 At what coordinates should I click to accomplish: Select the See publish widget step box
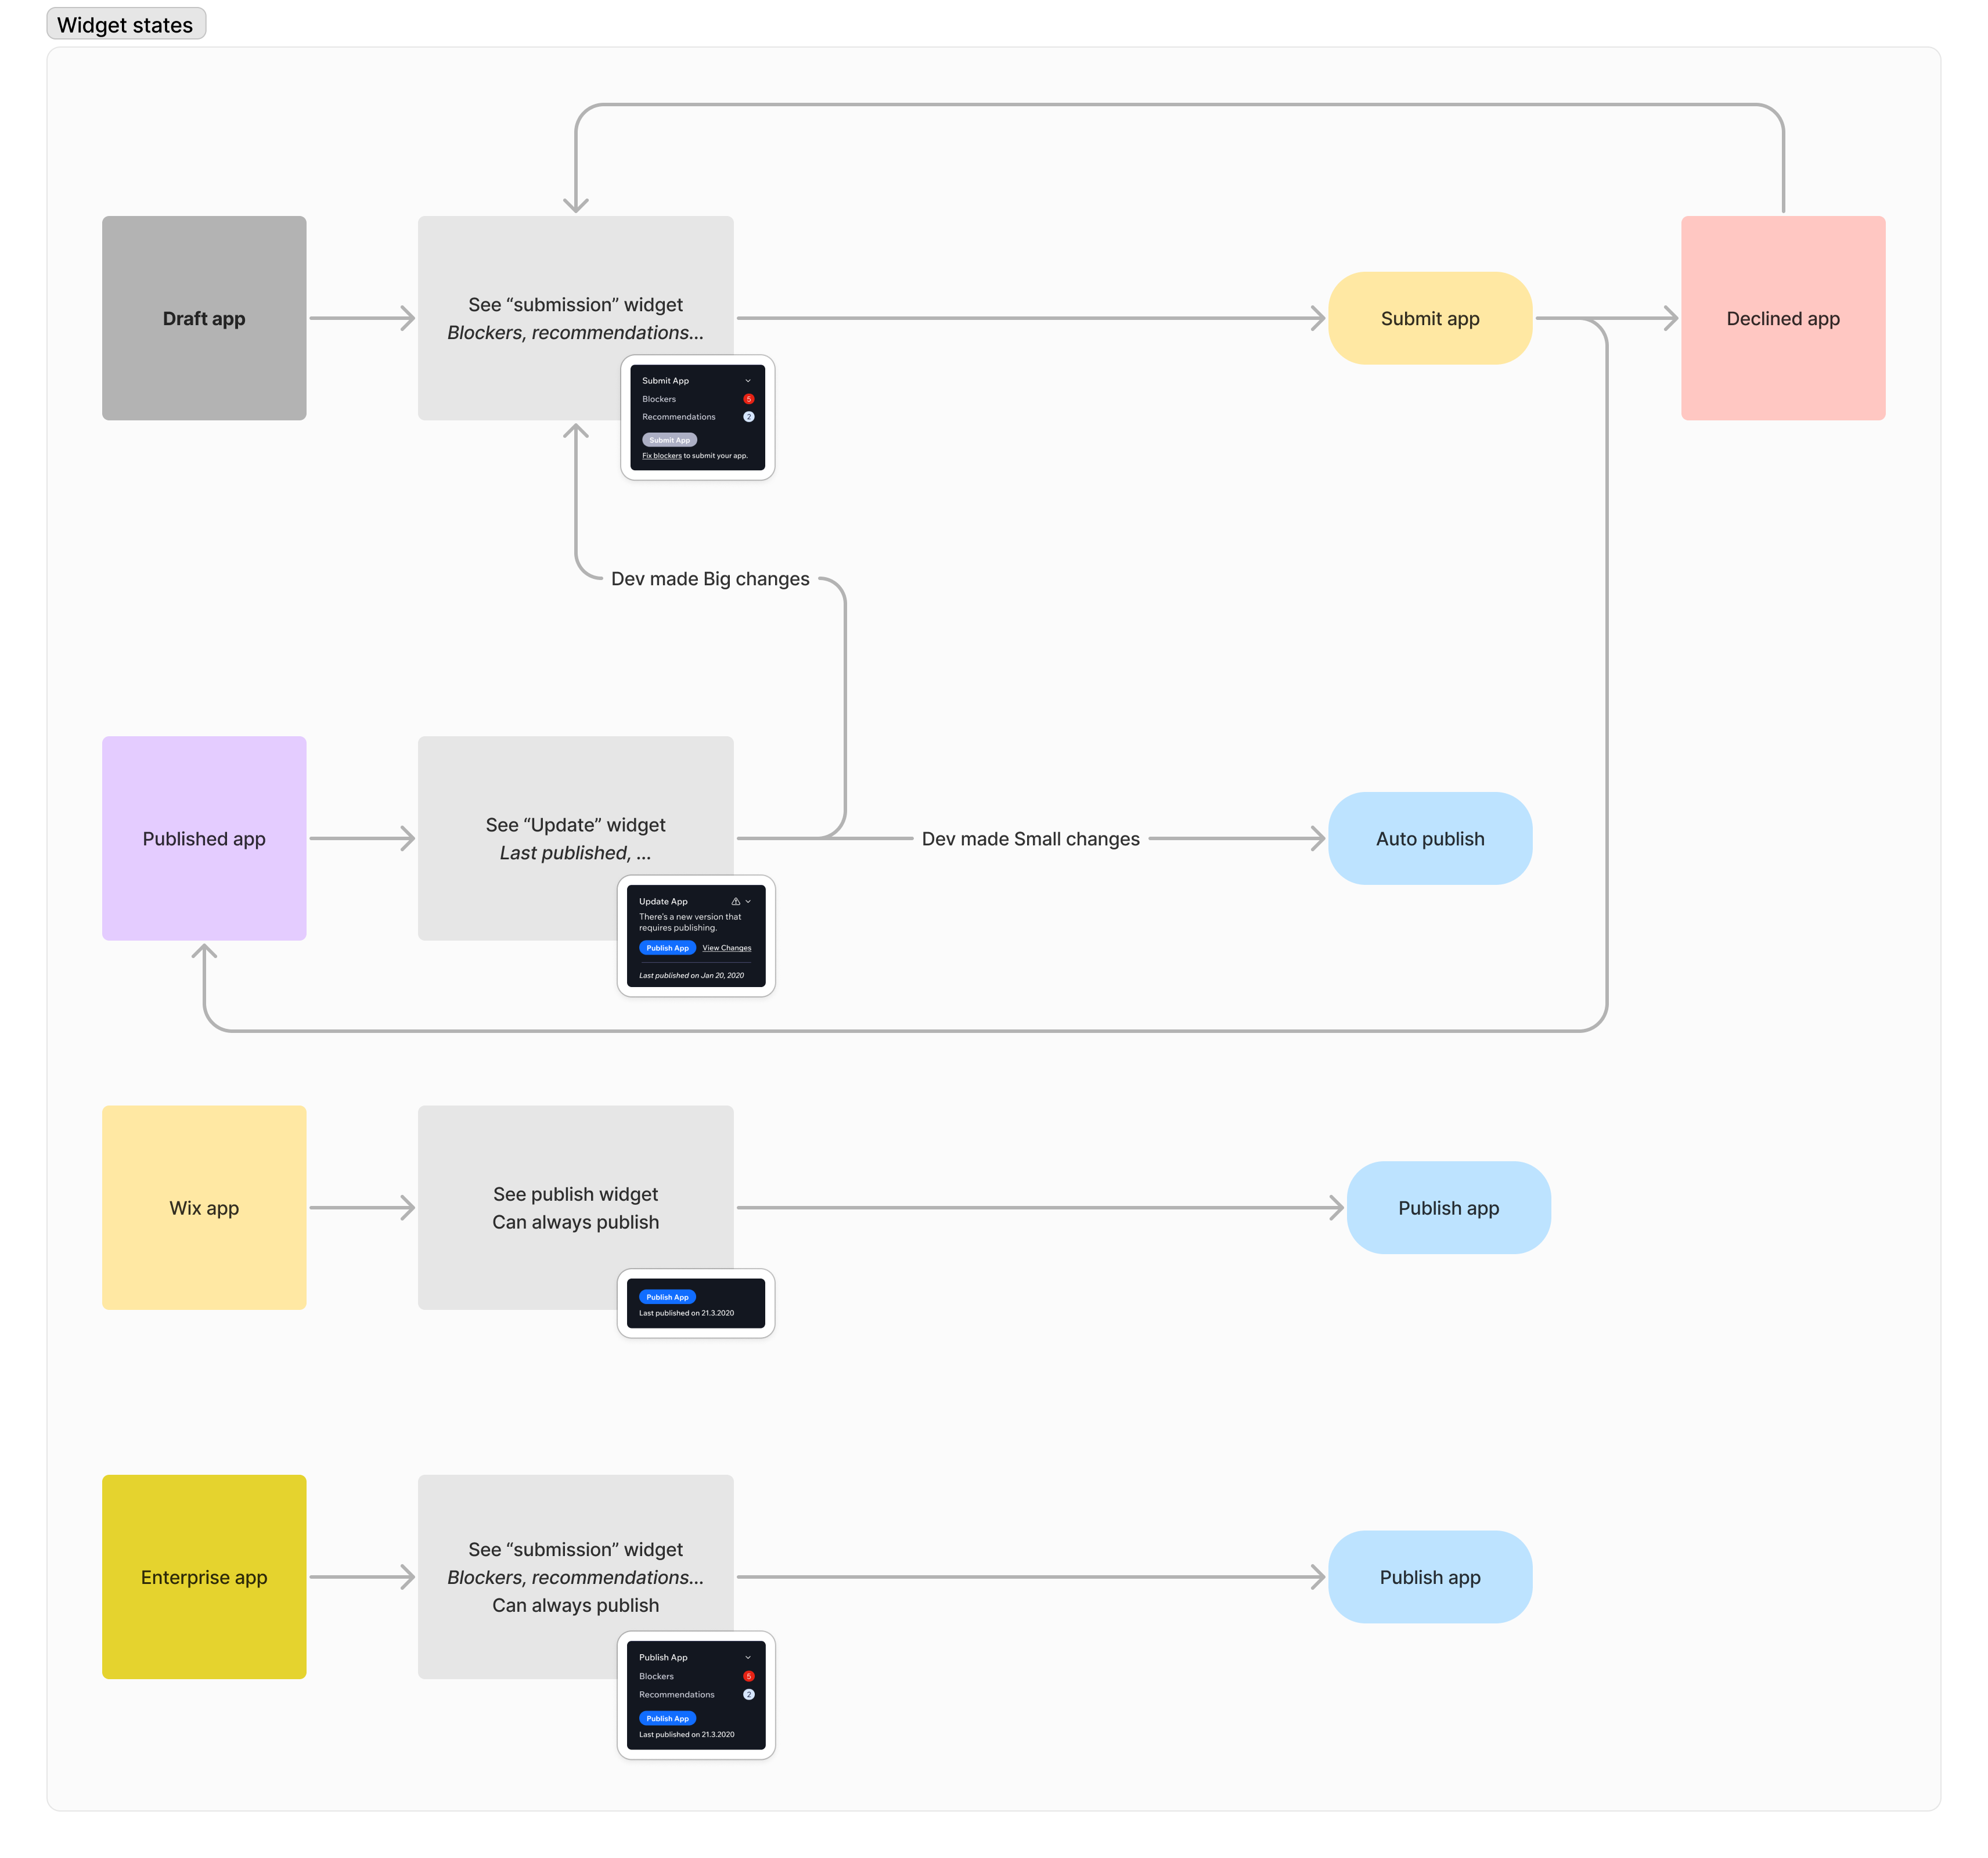point(575,1207)
